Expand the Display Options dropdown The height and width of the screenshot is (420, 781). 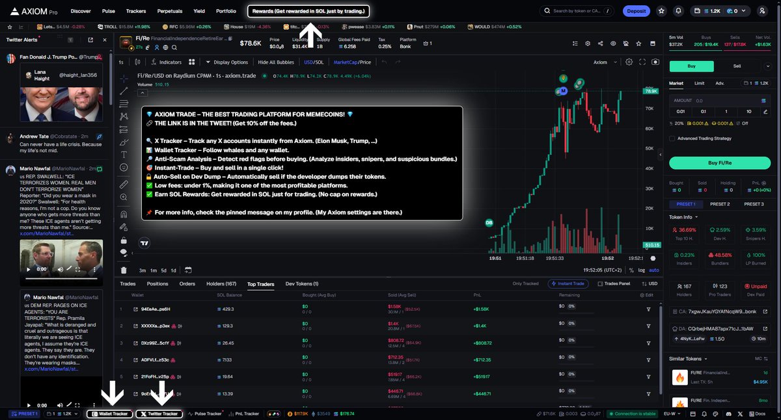pyautogui.click(x=227, y=62)
